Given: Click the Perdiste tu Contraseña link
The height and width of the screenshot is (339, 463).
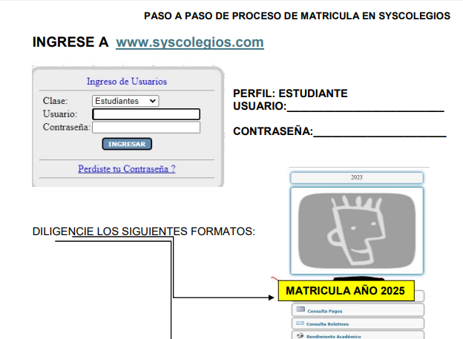Looking at the screenshot, I should (x=127, y=168).
